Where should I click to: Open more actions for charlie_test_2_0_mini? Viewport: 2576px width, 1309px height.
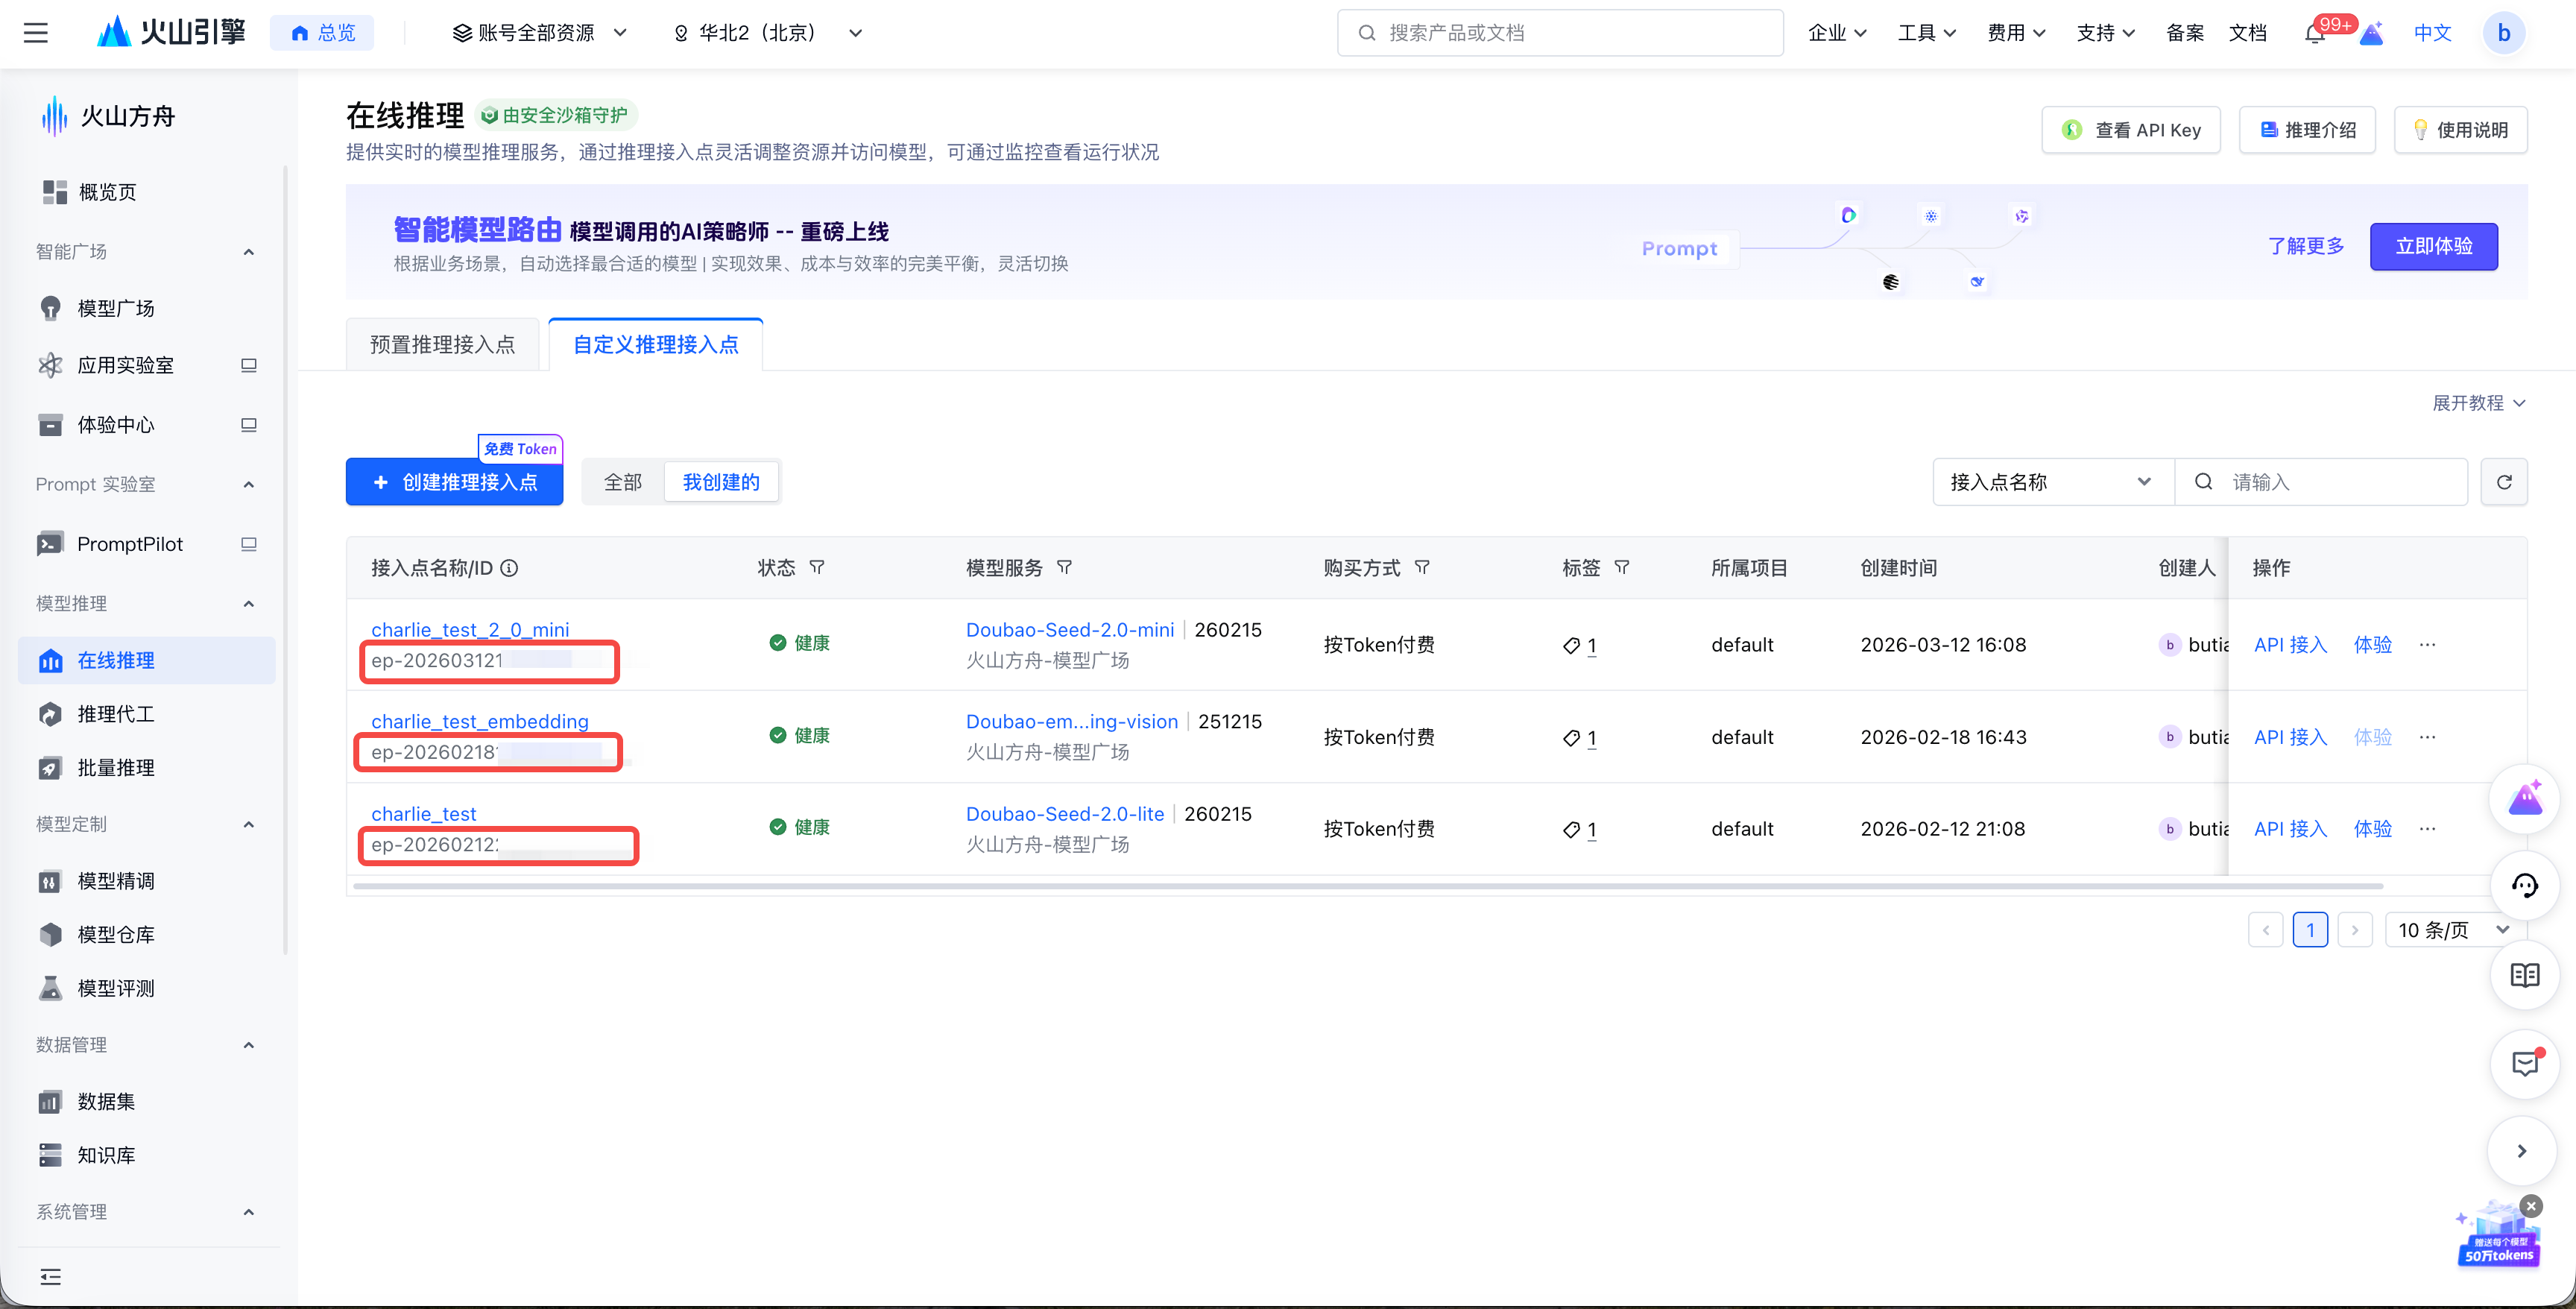(x=2427, y=645)
